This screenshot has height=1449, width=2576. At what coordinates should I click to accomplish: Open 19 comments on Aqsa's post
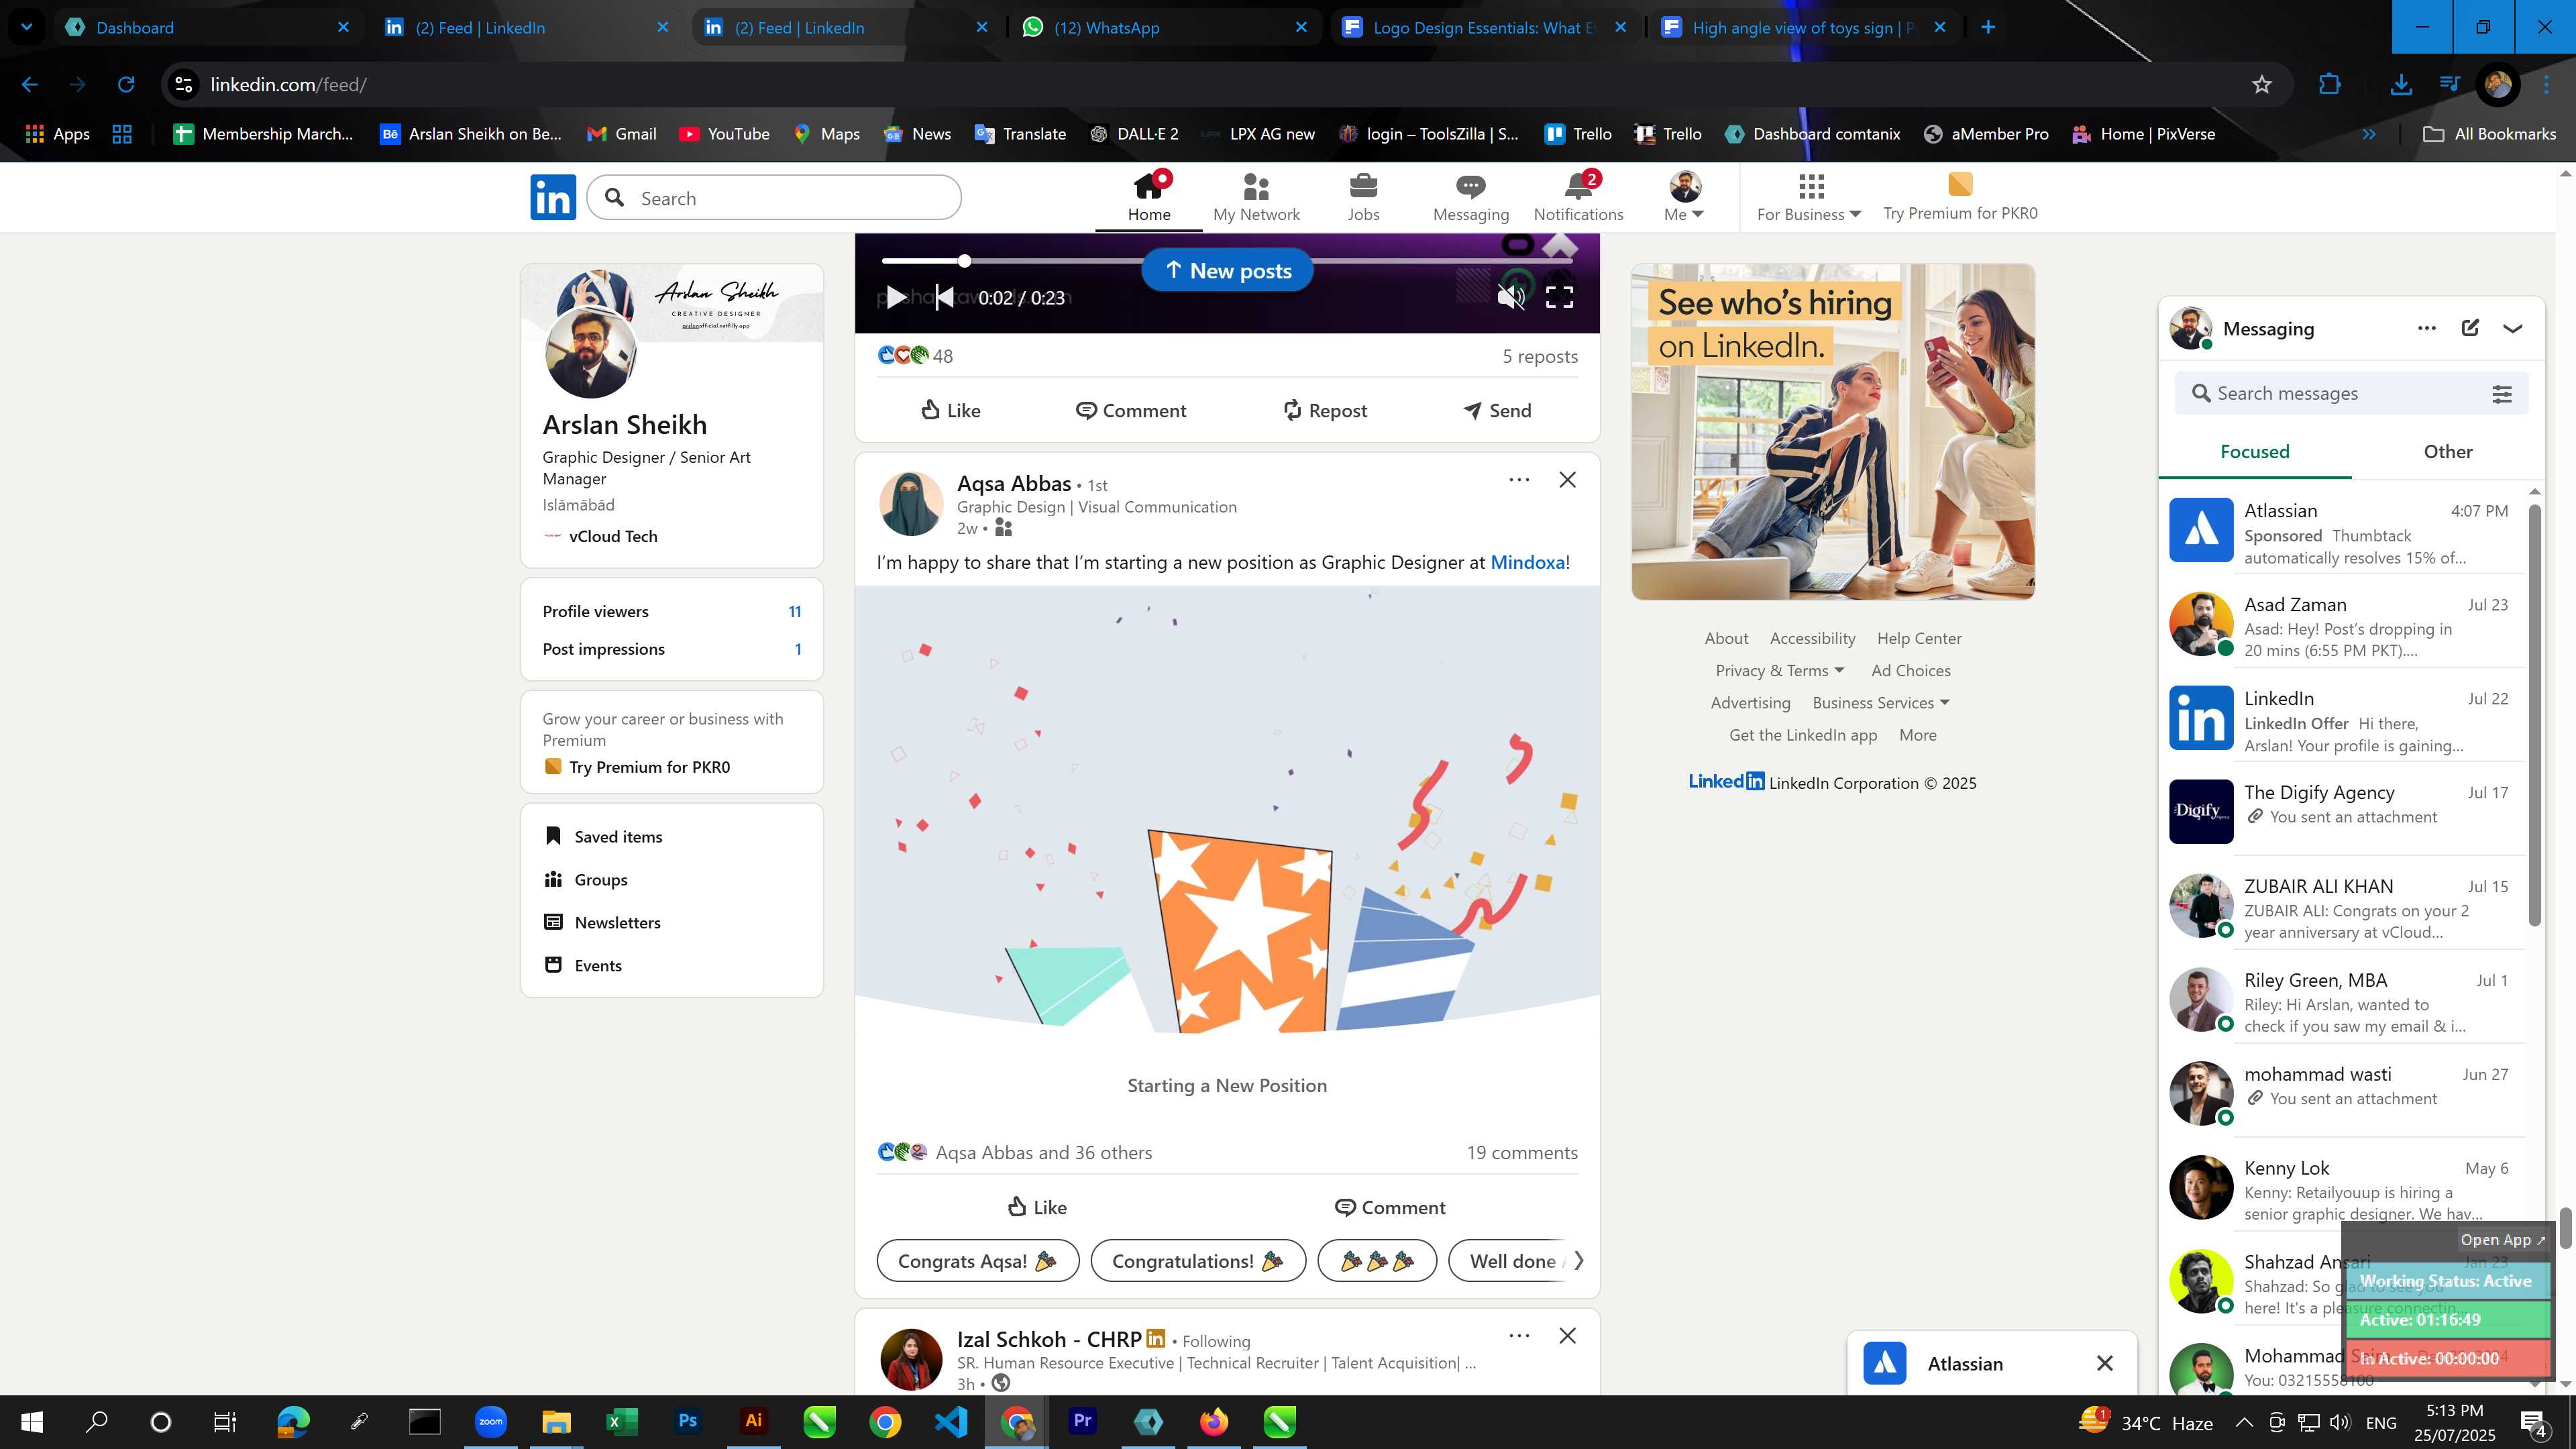[1522, 1152]
